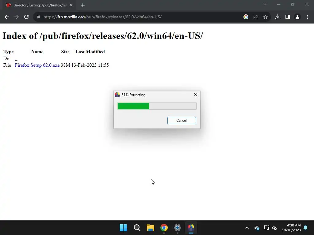Download Firefox Setup 62.0.exe link
The width and height of the screenshot is (314, 235).
point(37,65)
